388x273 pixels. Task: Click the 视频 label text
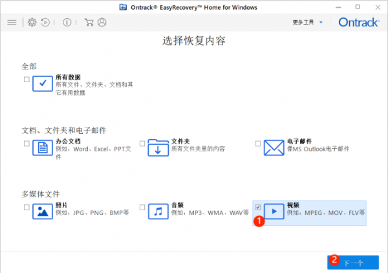(293, 205)
